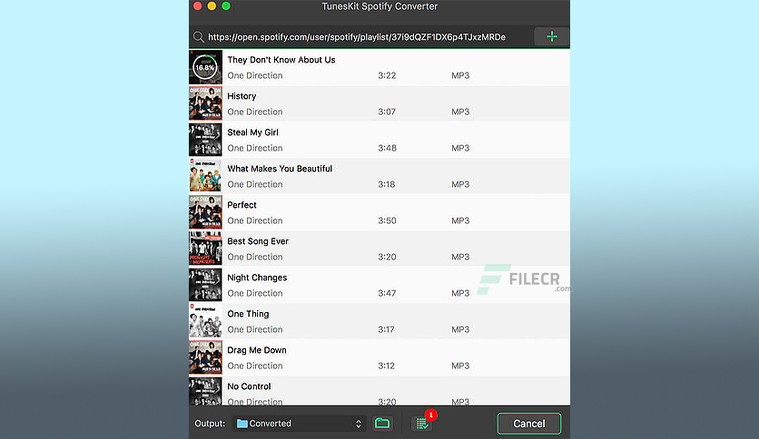Viewport: 759px width, 439px height.
Task: Open the output folder icon
Action: click(382, 424)
